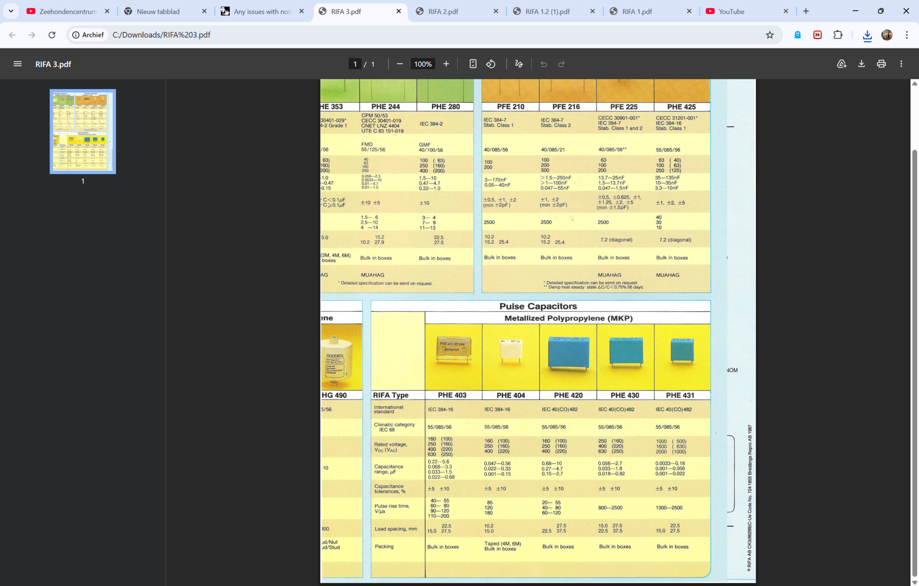Switch to the YouTube tab
919x586 pixels.
732,11
